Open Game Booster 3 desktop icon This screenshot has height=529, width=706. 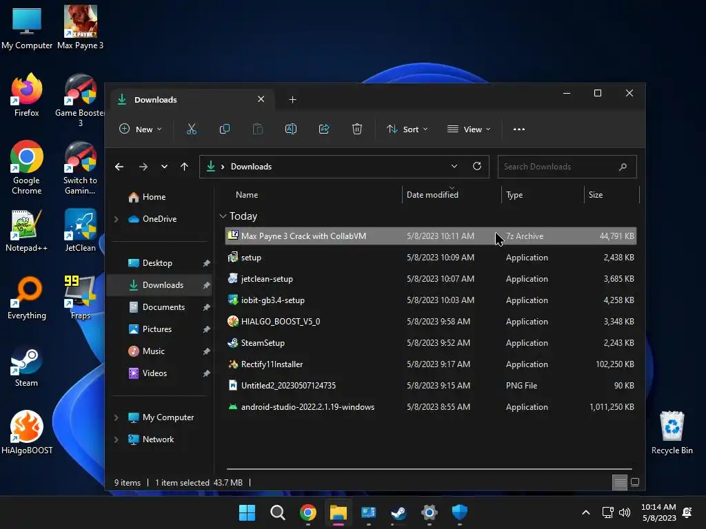point(81,101)
